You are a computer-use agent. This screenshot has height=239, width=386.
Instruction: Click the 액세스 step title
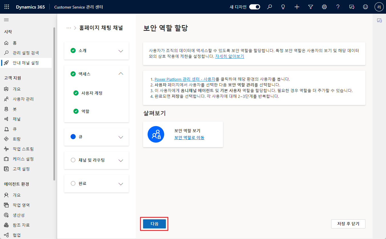coord(85,74)
